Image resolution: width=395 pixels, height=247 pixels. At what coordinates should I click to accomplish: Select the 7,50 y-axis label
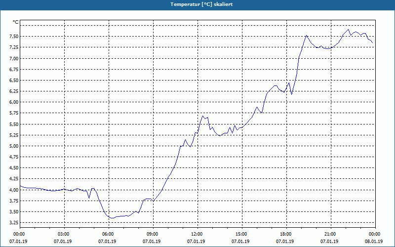[x=14, y=37]
